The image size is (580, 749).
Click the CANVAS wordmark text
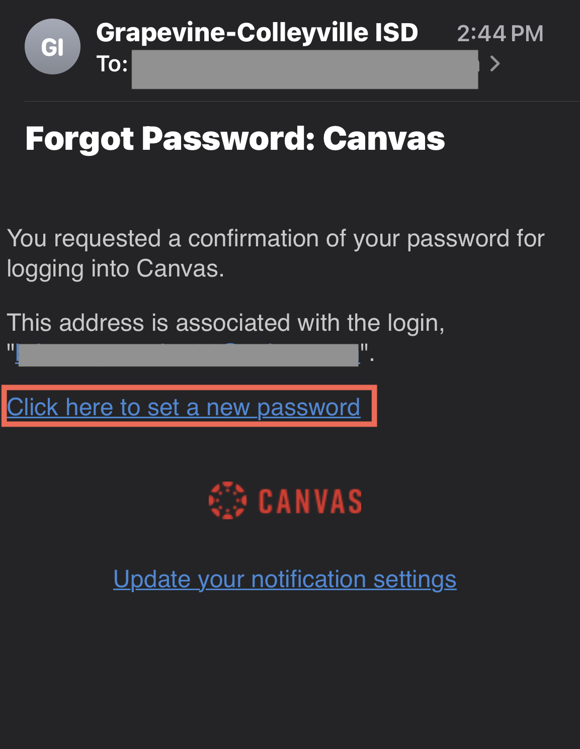[310, 501]
